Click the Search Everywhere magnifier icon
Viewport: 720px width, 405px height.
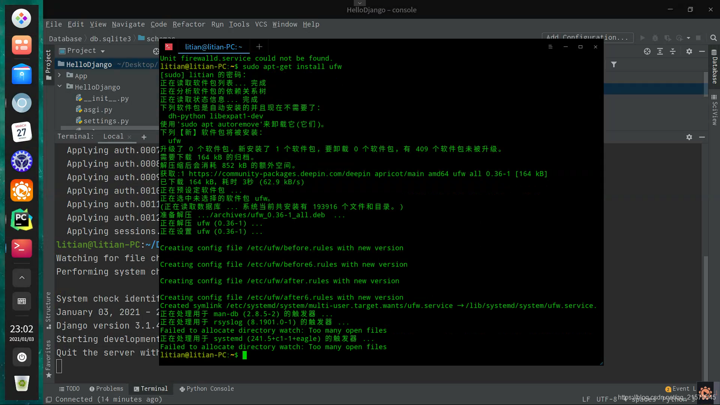[713, 38]
